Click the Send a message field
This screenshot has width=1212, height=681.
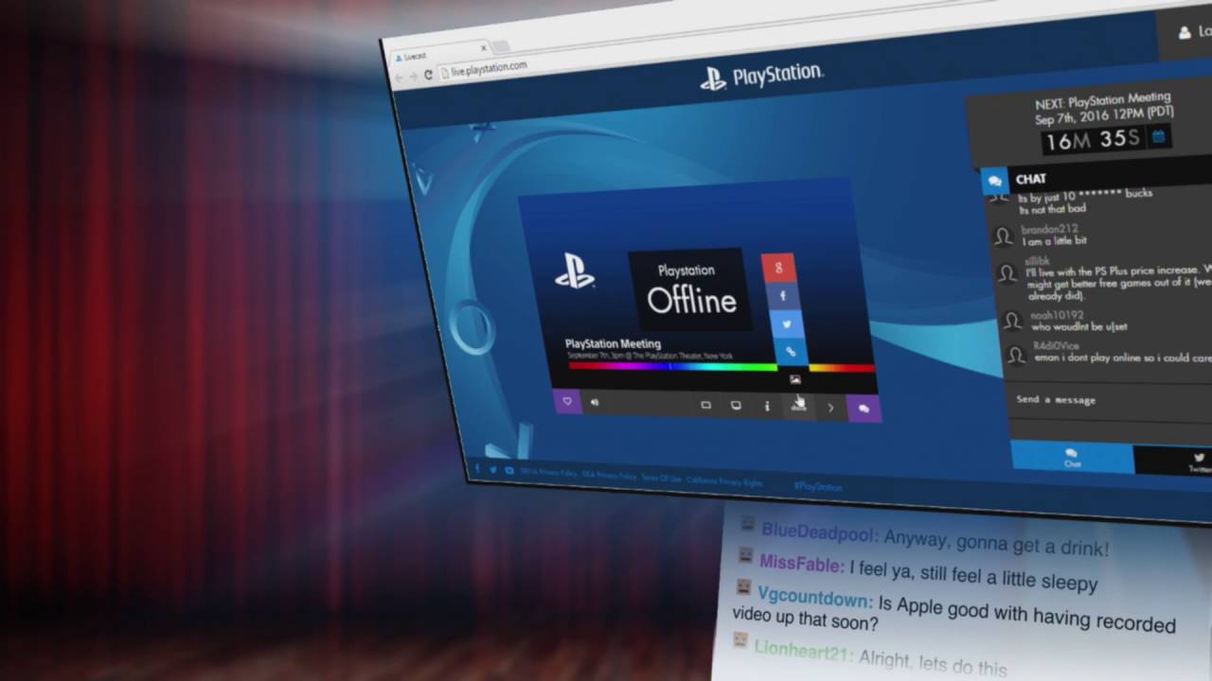pos(1112,401)
